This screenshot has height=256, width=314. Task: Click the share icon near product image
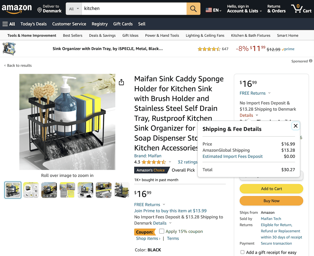pyautogui.click(x=121, y=82)
